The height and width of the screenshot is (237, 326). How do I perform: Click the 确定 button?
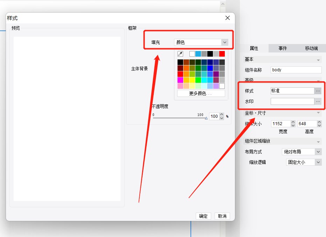[x=203, y=216]
